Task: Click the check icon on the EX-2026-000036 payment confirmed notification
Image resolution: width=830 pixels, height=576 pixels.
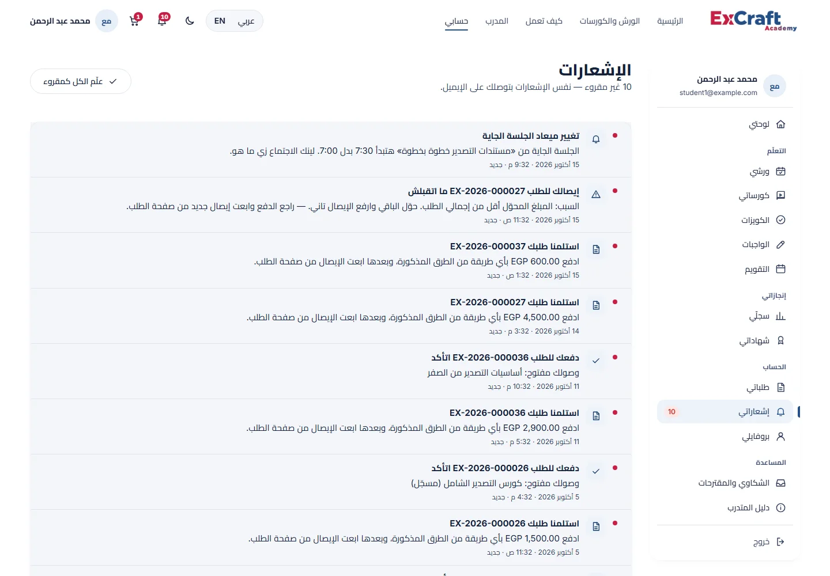Action: point(596,361)
